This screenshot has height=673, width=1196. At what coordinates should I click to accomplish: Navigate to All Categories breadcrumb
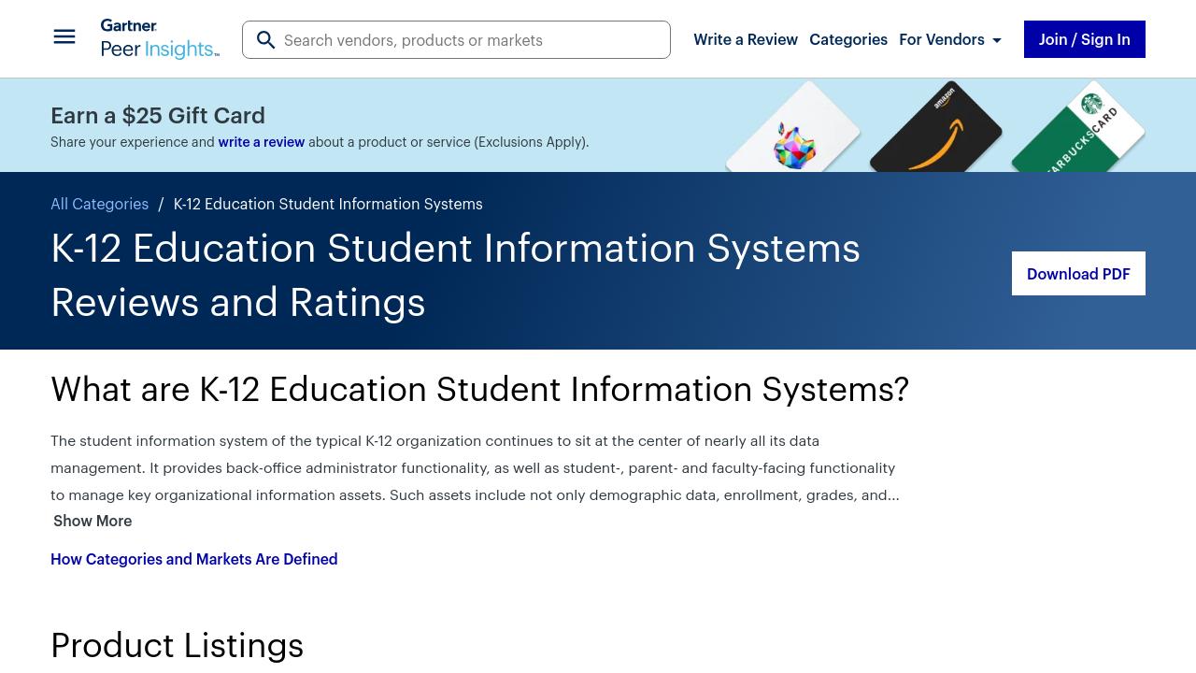tap(99, 204)
